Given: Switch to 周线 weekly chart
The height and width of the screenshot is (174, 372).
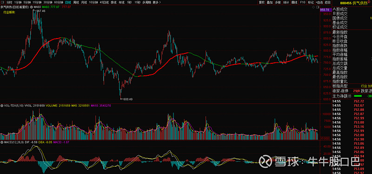Looking at the screenshot, I should [x=76, y=2].
